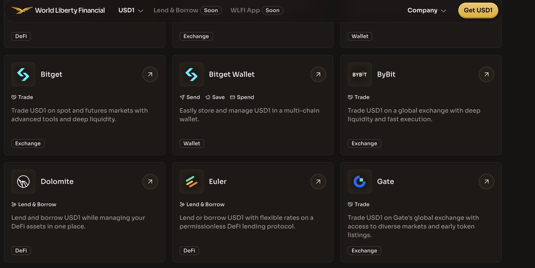Click World Liberty Financial brand name
The width and height of the screenshot is (535, 268).
click(70, 10)
